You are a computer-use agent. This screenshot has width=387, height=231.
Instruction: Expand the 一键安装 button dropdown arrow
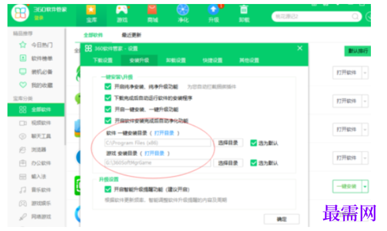pyautogui.click(x=365, y=186)
